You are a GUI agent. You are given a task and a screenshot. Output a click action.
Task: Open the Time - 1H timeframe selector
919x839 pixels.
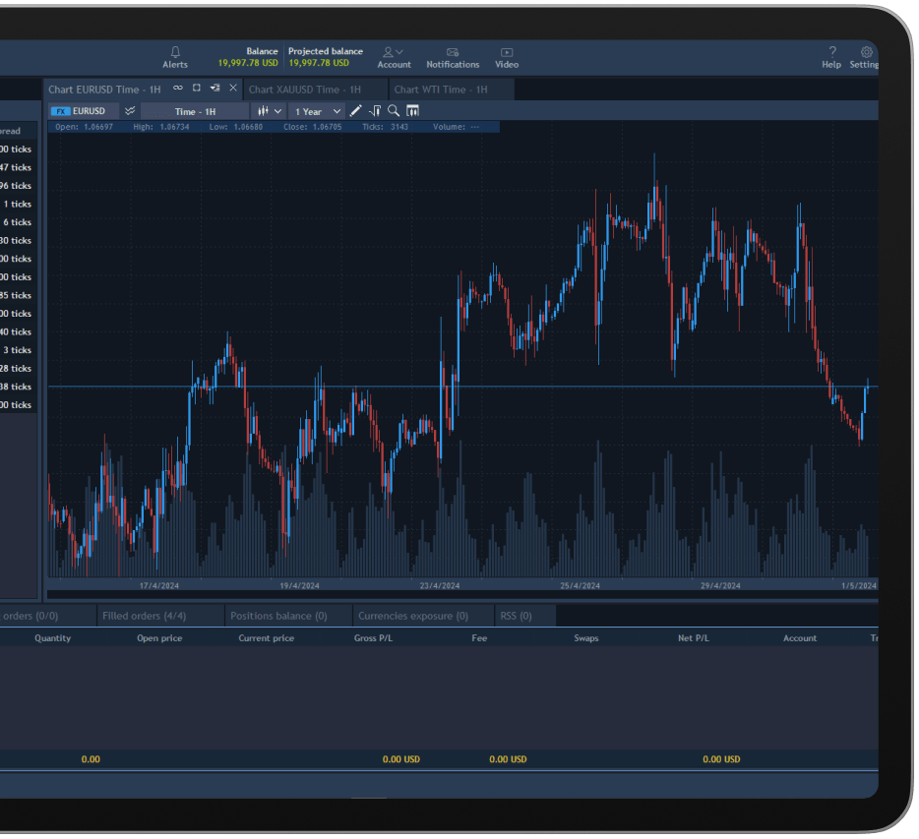(x=195, y=111)
